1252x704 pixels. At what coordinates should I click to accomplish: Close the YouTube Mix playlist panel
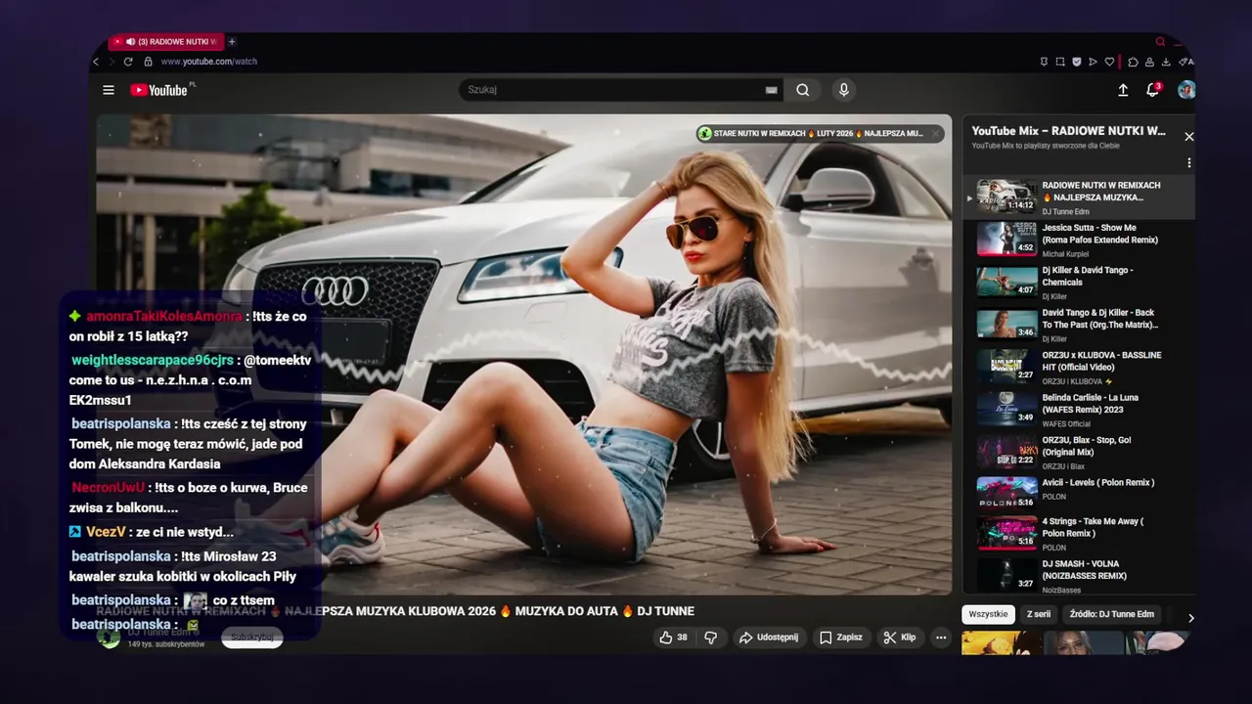coord(1189,137)
